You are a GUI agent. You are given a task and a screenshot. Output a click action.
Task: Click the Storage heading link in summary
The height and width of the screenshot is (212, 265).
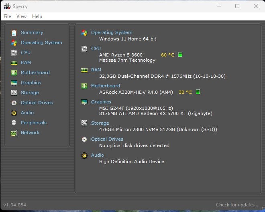(100, 123)
